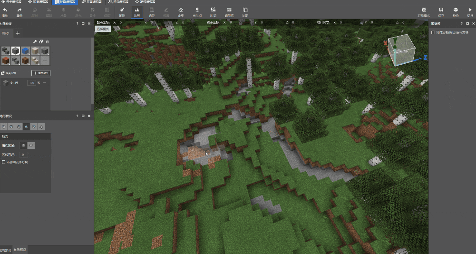This screenshot has height=254, width=476.
Task: Switch to the effects editor (特效编辑器) tab
Action: tap(118, 2)
